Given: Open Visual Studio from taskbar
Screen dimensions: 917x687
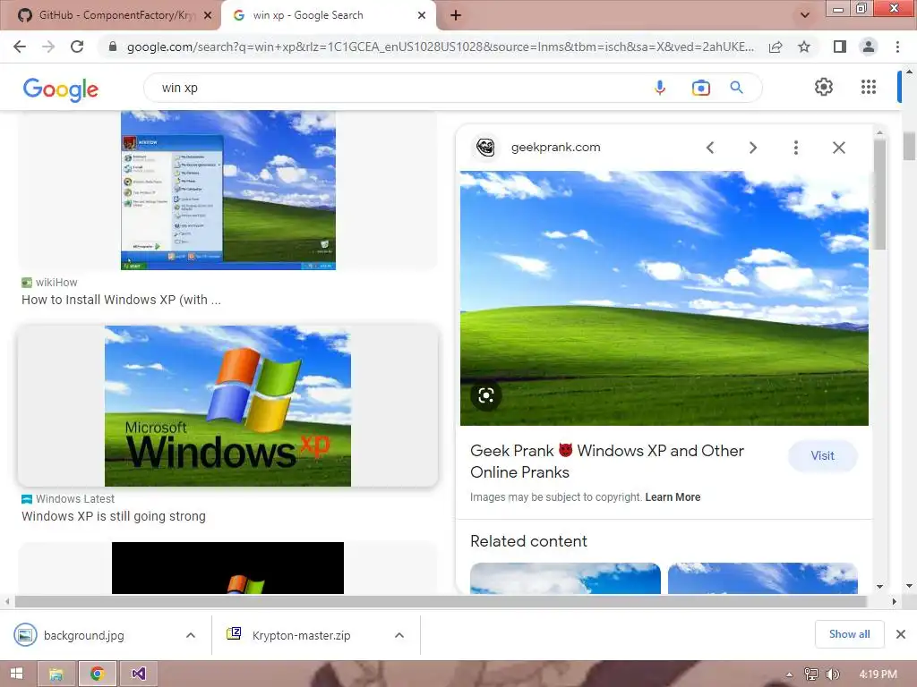Looking at the screenshot, I should [139, 674].
